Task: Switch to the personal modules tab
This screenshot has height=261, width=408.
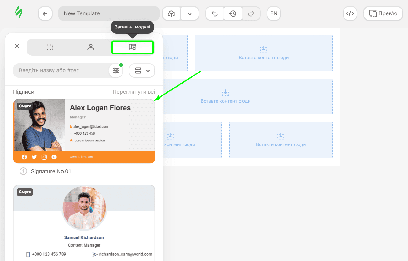Action: pyautogui.click(x=91, y=47)
